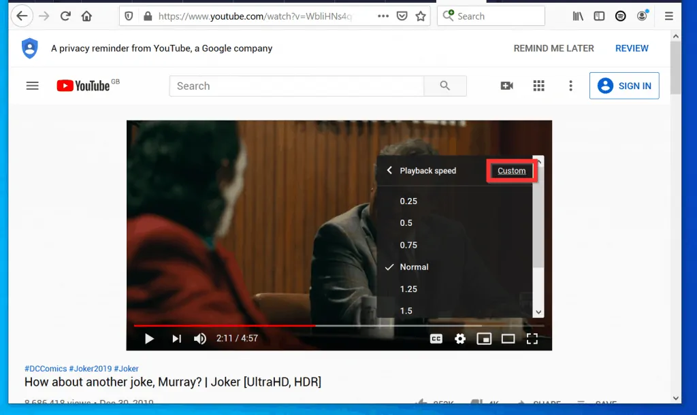Open the YouTube apps grid

539,86
